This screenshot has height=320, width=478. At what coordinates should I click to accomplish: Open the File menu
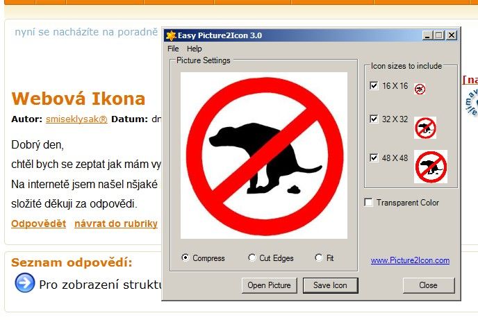(173, 49)
